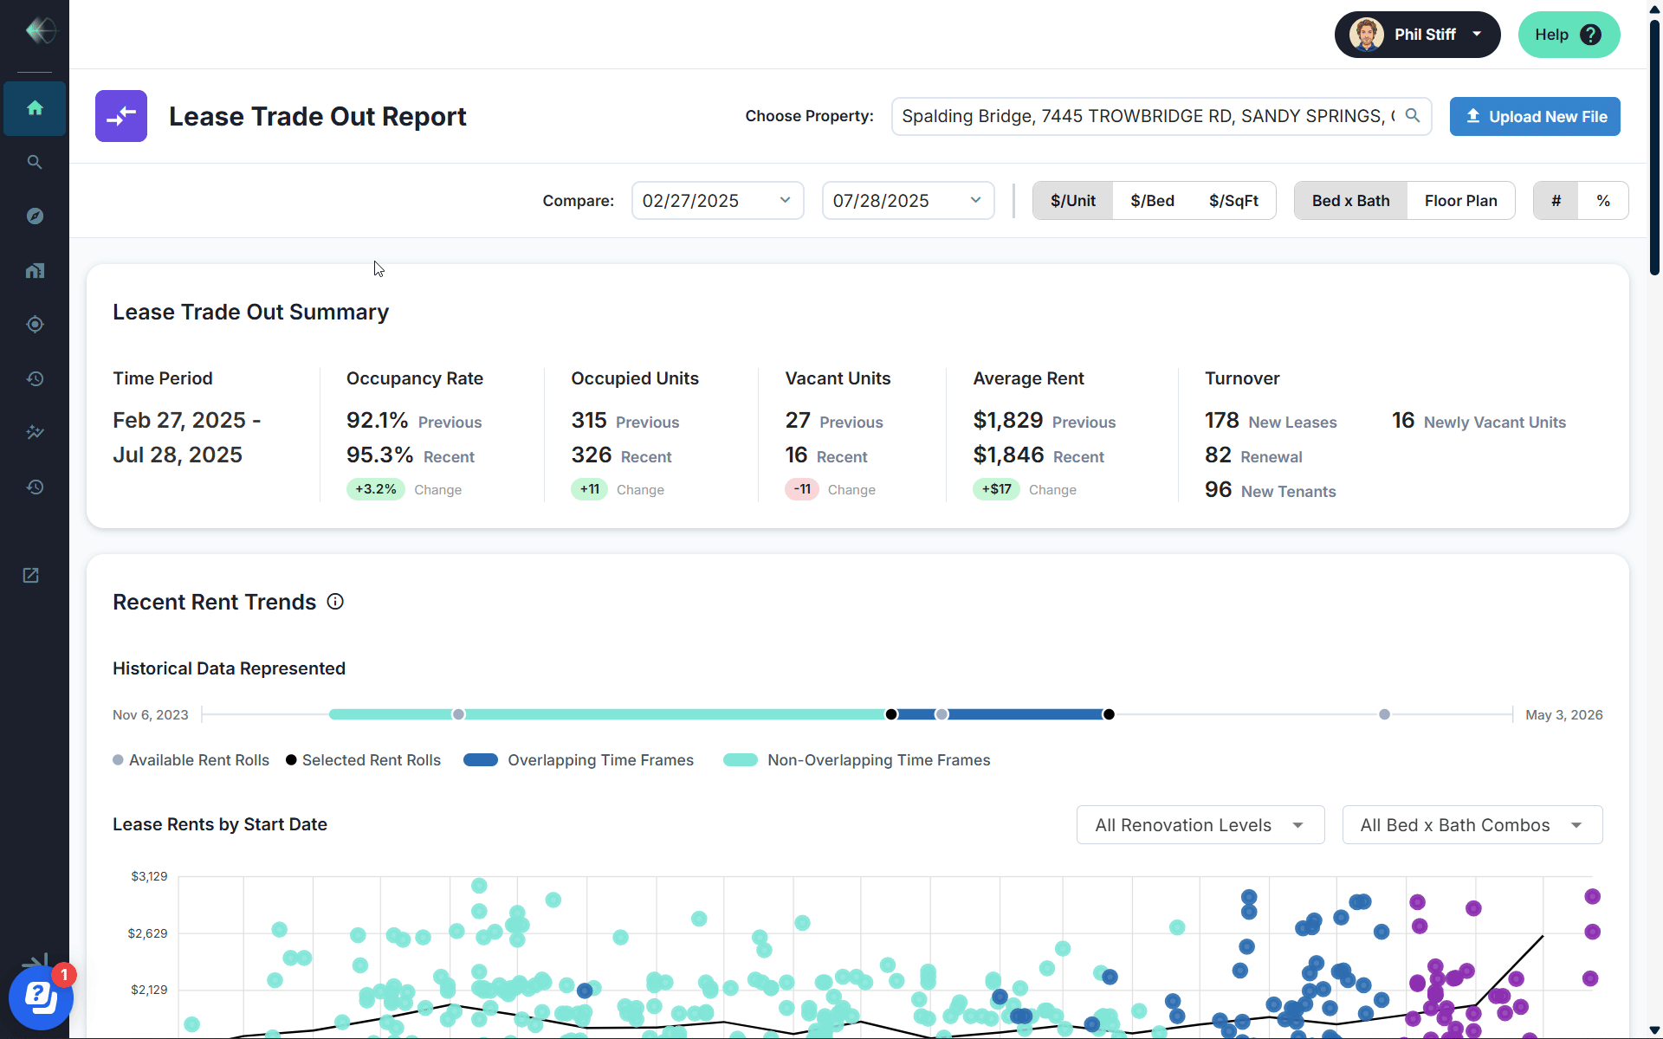The height and width of the screenshot is (1039, 1663).
Task: Open the help chat bubble widget
Action: pos(40,997)
